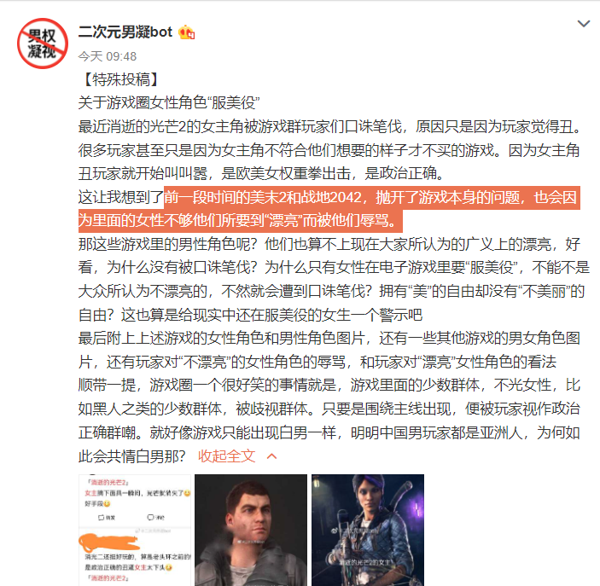Image resolution: width=600 pixels, height=586 pixels.
Task: Click the gold crown membership badge
Action: click(x=186, y=32)
